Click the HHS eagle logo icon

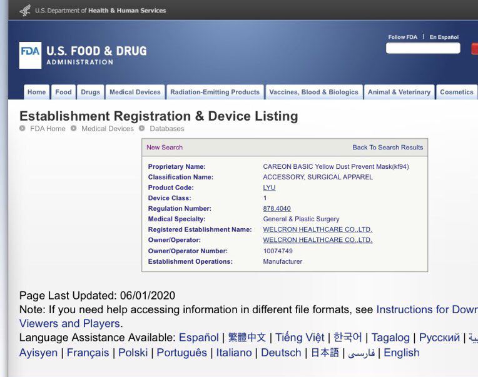(x=25, y=11)
